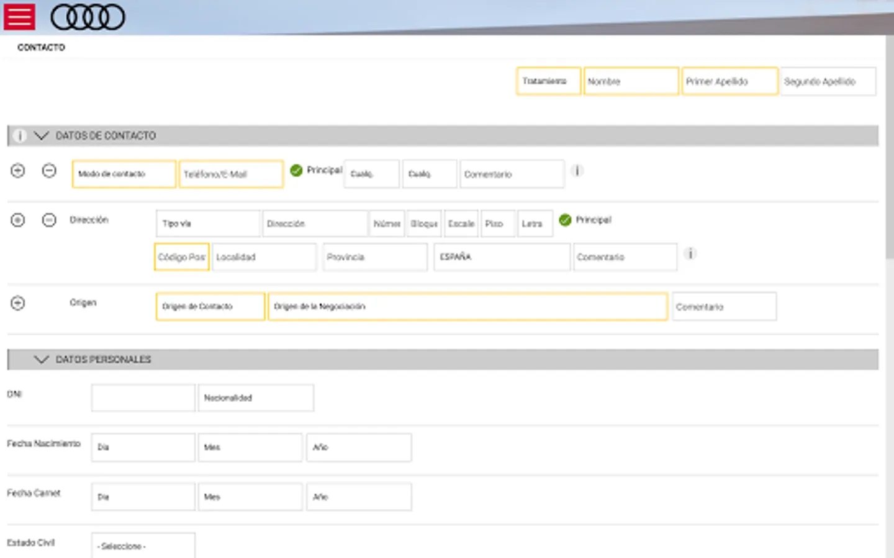Image resolution: width=894 pixels, height=558 pixels.
Task: Add a new contact mode row
Action: coord(18,170)
